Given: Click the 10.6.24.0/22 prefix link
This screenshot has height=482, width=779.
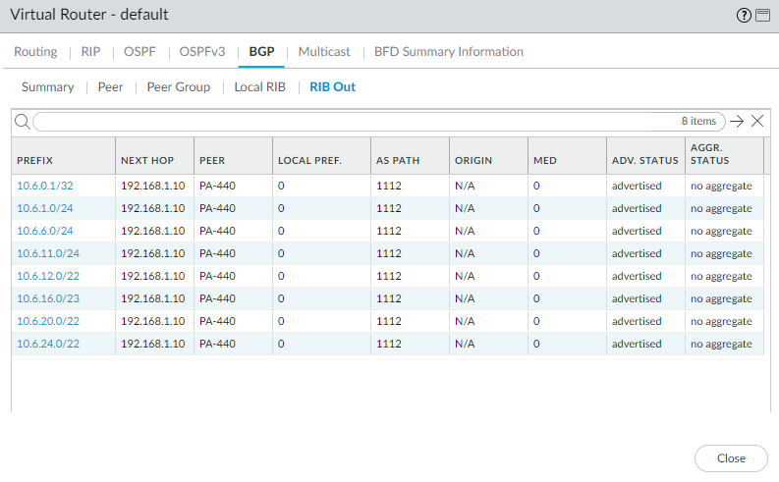Looking at the screenshot, I should tap(48, 344).
